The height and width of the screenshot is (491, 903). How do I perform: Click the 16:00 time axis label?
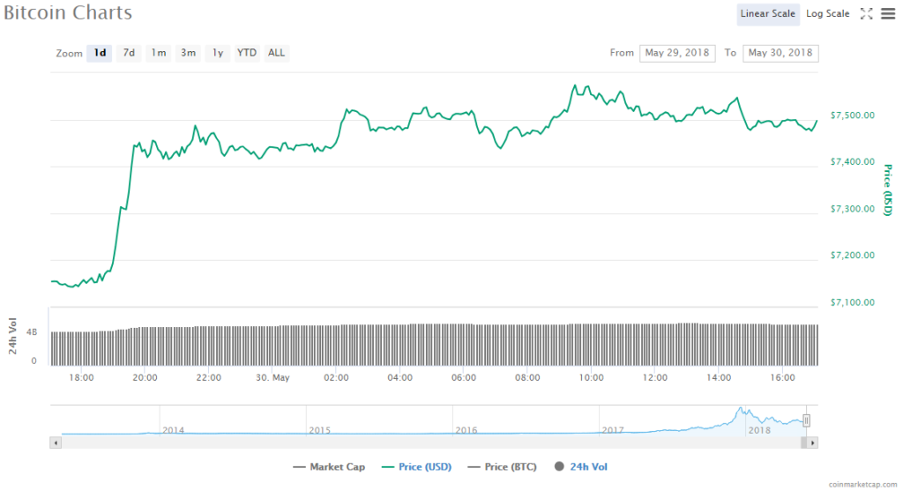[783, 377]
